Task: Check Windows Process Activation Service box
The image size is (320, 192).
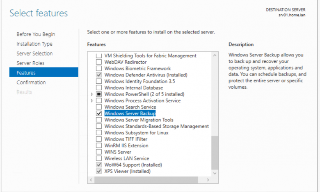Action: tap(99, 100)
